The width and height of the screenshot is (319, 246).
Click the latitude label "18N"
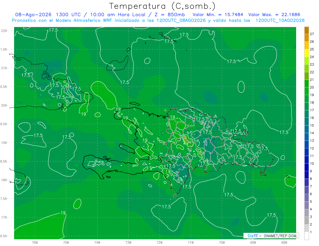click(4, 180)
